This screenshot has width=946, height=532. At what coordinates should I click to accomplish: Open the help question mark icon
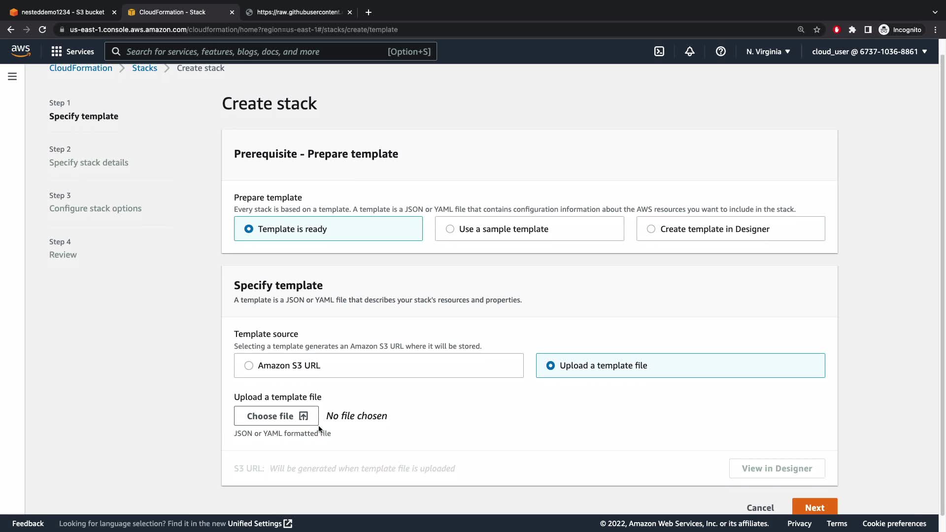click(720, 51)
